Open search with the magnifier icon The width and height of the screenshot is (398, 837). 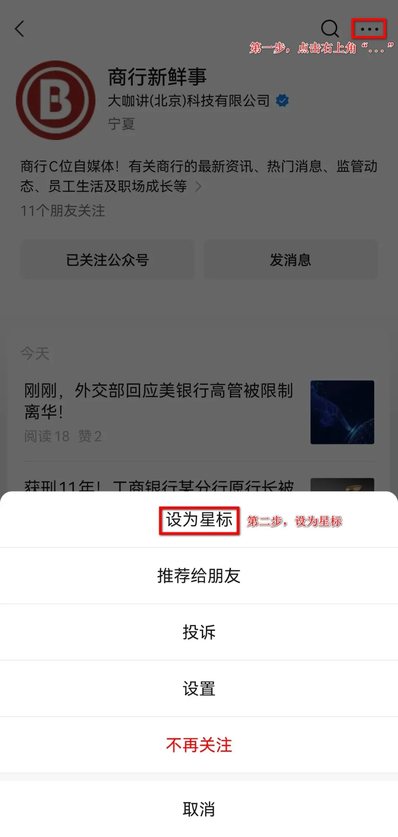(x=330, y=28)
